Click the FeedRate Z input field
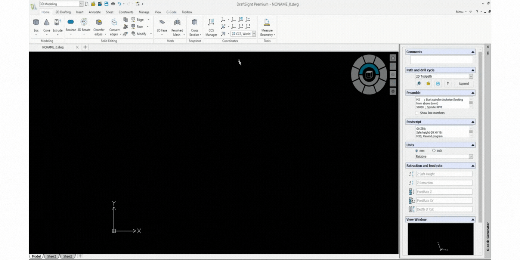The width and height of the screenshot is (520, 260). coord(444,192)
